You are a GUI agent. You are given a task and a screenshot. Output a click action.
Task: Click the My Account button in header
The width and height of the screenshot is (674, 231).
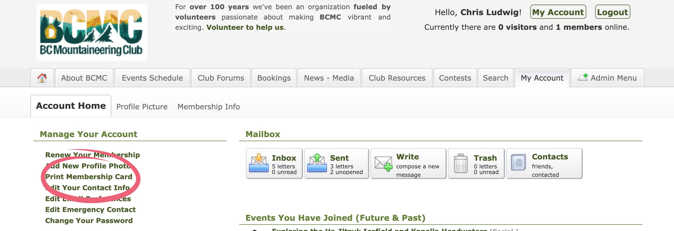(x=558, y=12)
